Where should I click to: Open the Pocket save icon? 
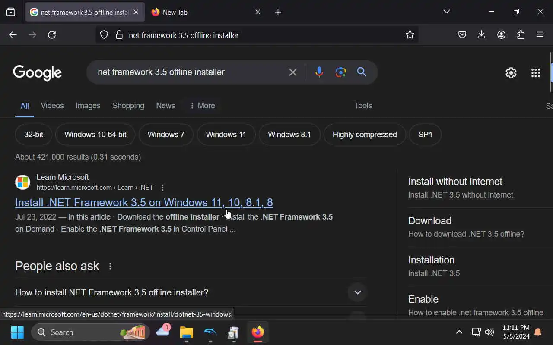pos(462,35)
